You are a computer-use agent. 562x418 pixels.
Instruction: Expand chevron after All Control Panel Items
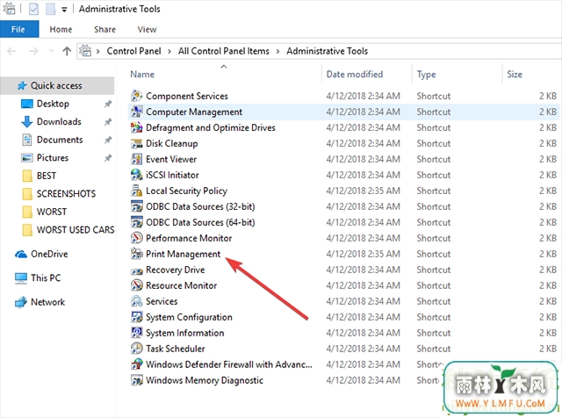click(277, 52)
